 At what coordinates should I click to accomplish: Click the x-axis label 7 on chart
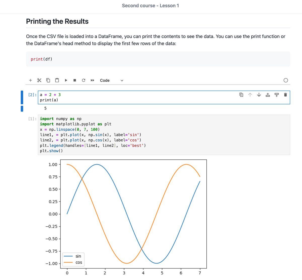(x=200, y=273)
